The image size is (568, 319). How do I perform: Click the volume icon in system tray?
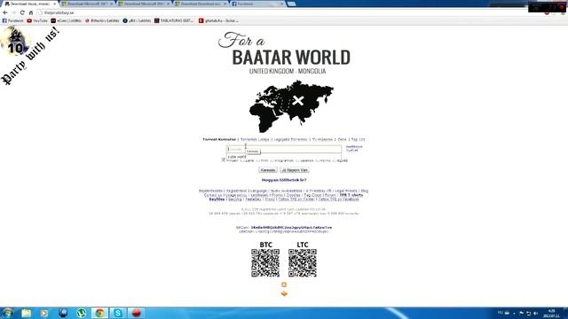[535, 313]
